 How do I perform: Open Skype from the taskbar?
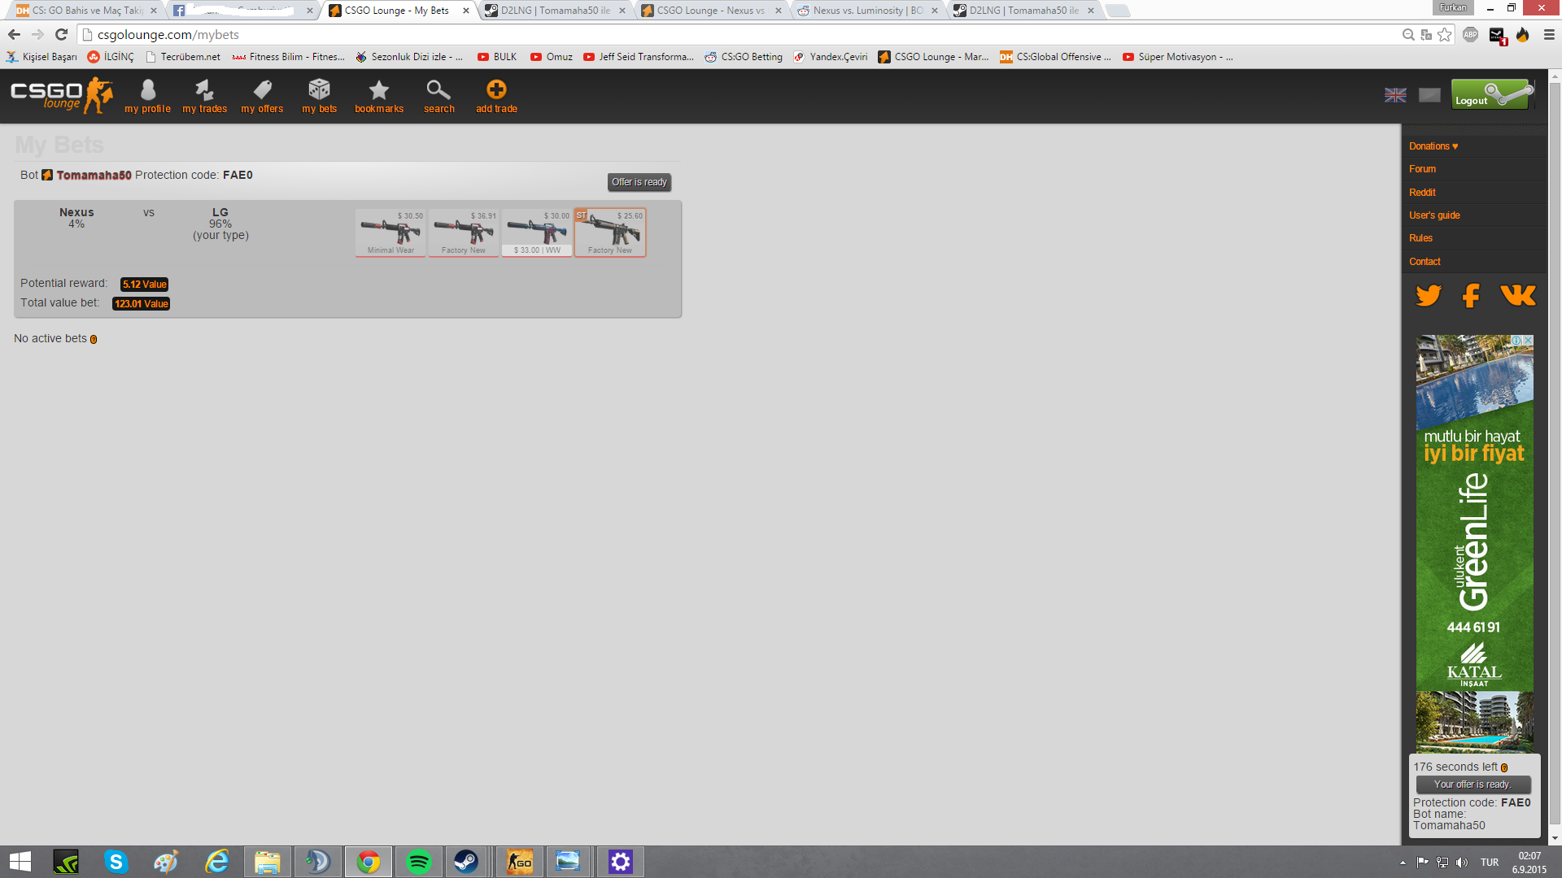click(116, 862)
